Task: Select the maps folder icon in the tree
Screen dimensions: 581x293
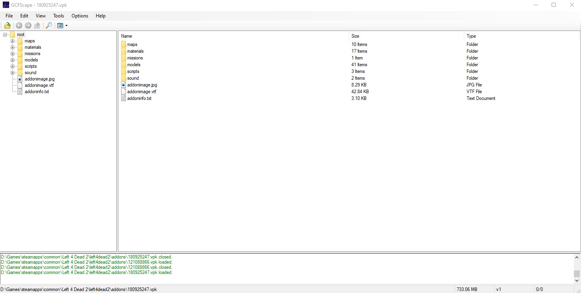Action: click(20, 41)
